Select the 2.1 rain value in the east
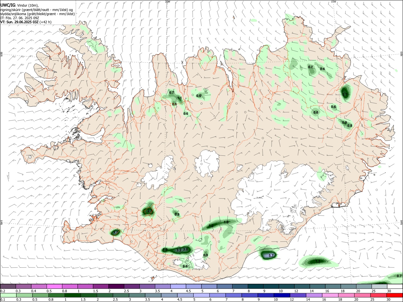The height and width of the screenshot is (302, 403). tap(345, 94)
